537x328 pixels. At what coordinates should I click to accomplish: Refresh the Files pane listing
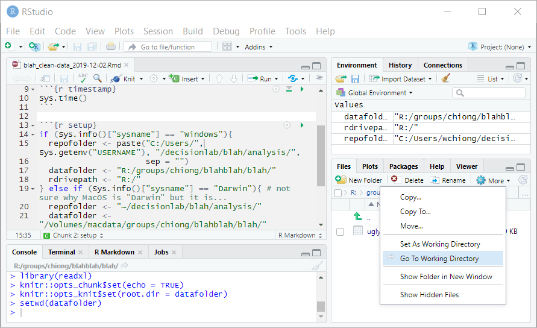[x=523, y=180]
